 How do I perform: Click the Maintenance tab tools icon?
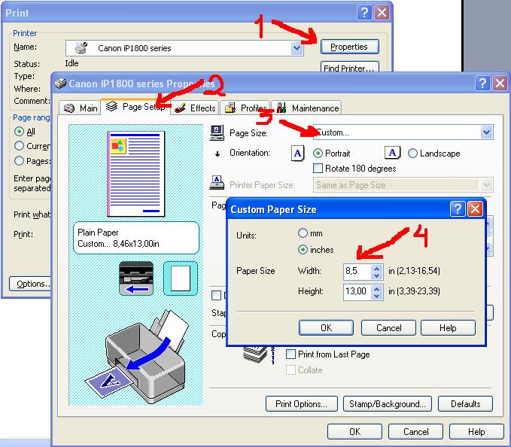click(x=281, y=108)
